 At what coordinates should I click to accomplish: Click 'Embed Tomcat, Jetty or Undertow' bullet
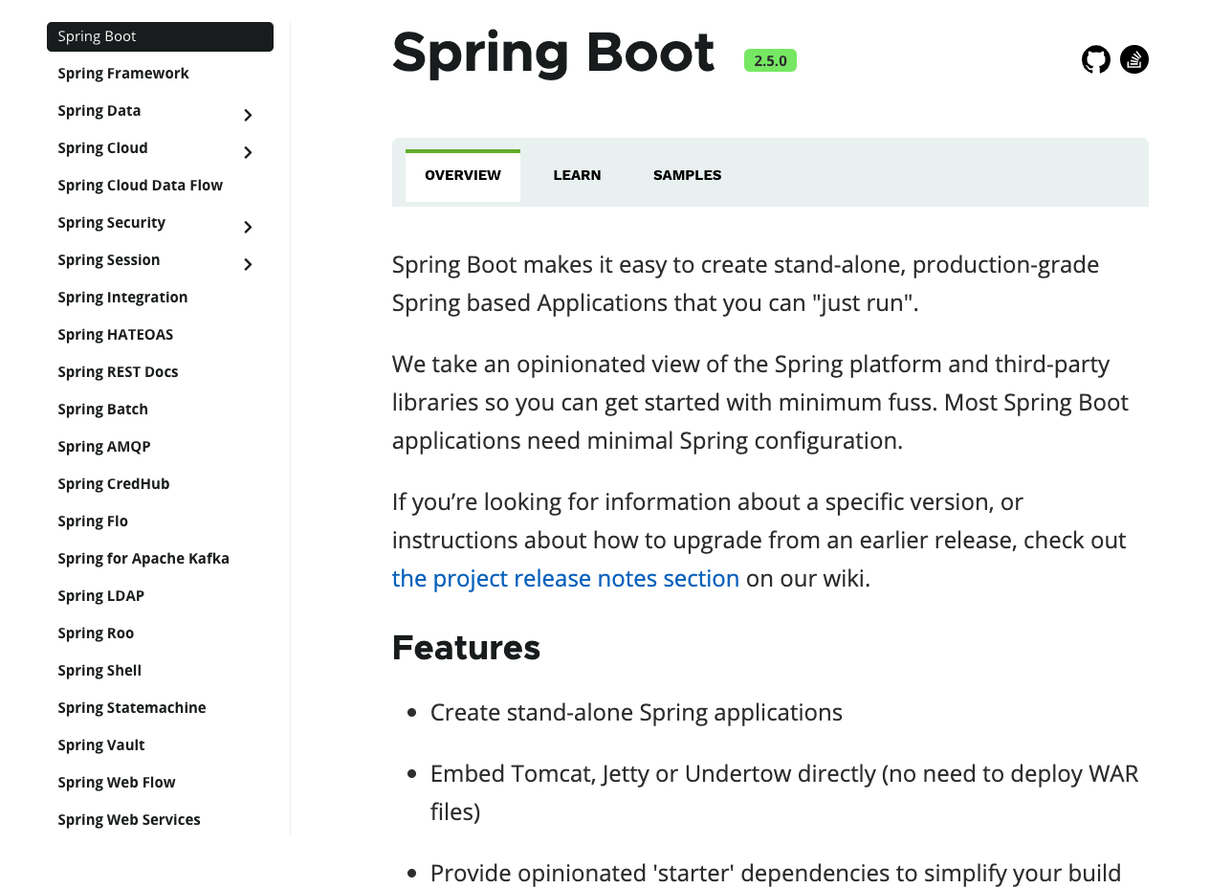(x=784, y=792)
